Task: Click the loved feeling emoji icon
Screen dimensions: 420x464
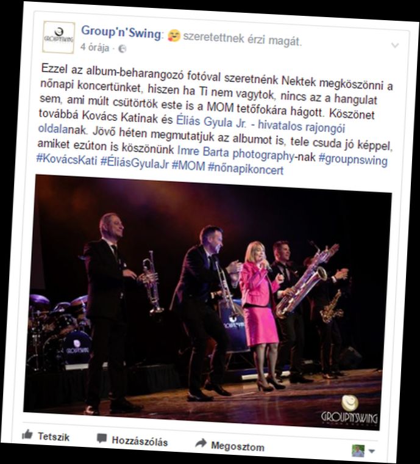Action: tap(174, 35)
